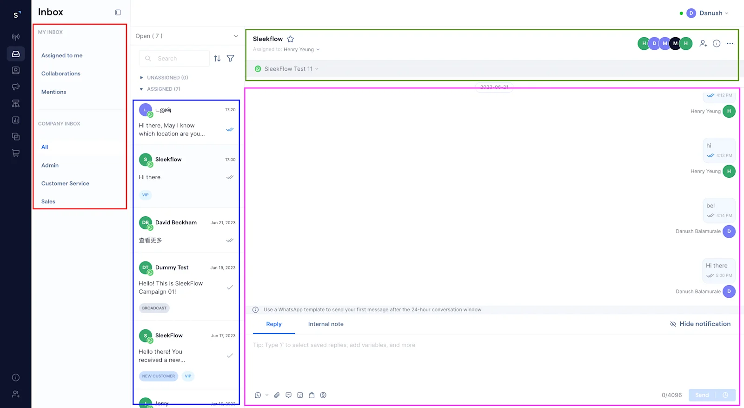Open the invite users sidebar icon

(x=16, y=394)
